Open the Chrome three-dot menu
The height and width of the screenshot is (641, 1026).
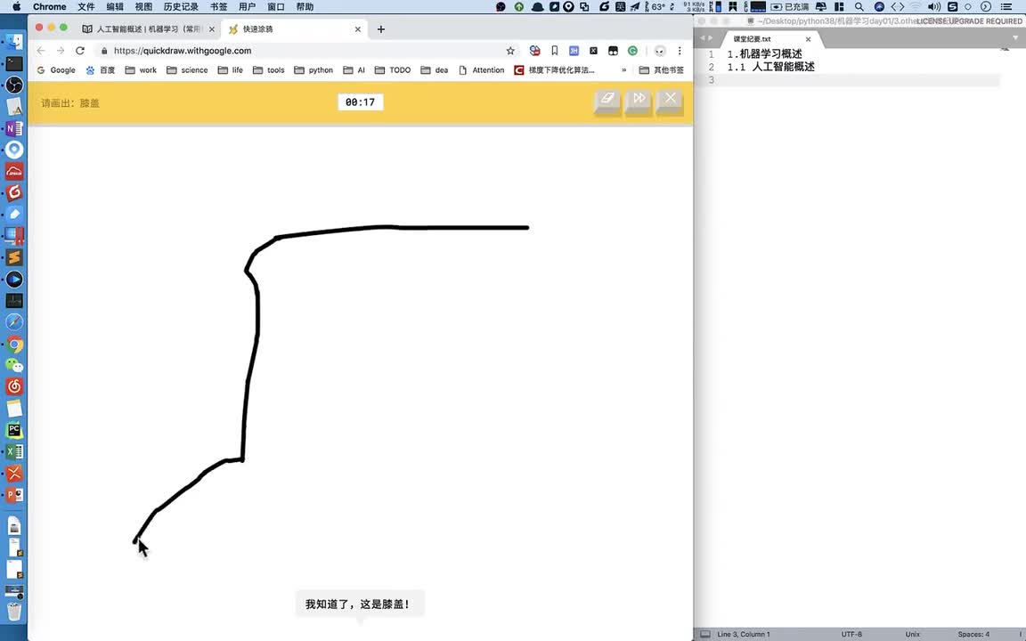pyautogui.click(x=680, y=51)
